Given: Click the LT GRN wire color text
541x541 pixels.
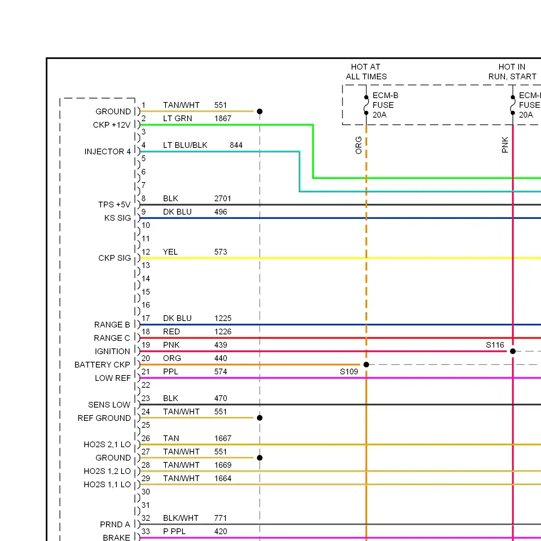Looking at the screenshot, I should [177, 118].
